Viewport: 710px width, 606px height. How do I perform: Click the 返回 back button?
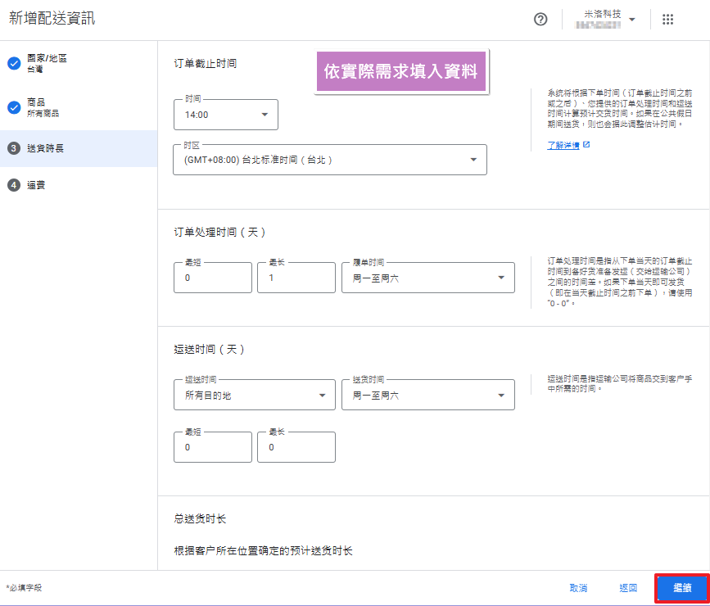pyautogui.click(x=628, y=588)
